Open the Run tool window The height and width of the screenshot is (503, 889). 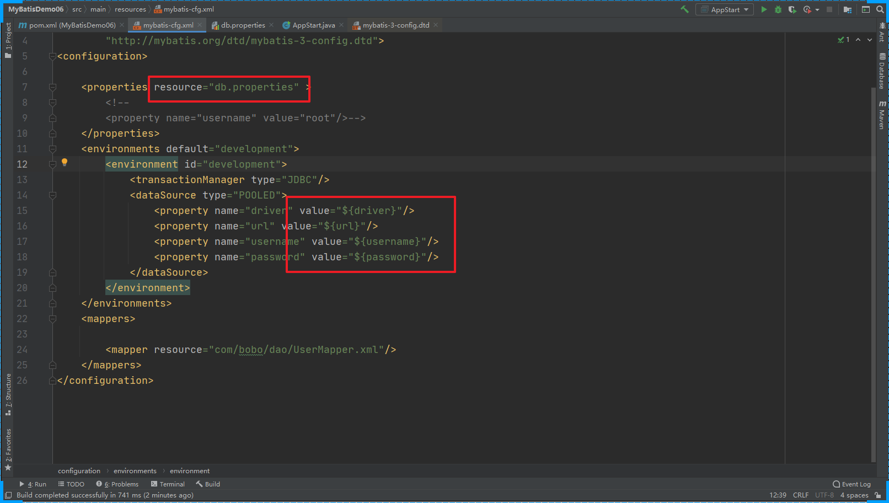33,484
